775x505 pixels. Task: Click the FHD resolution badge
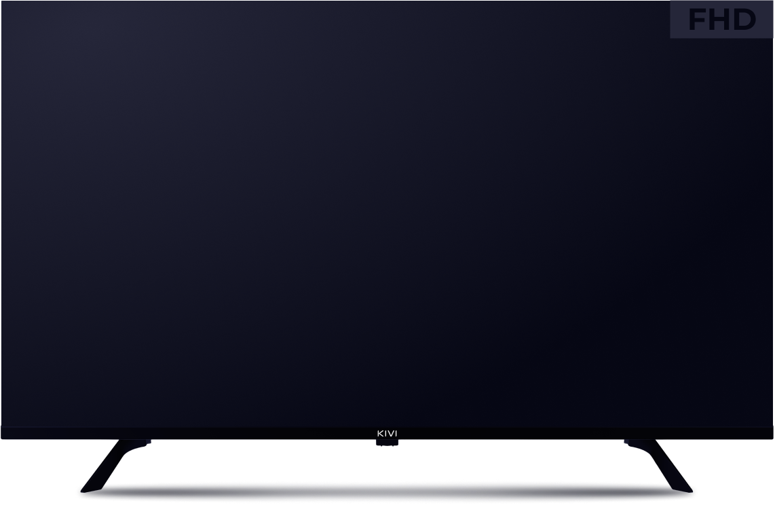(721, 20)
